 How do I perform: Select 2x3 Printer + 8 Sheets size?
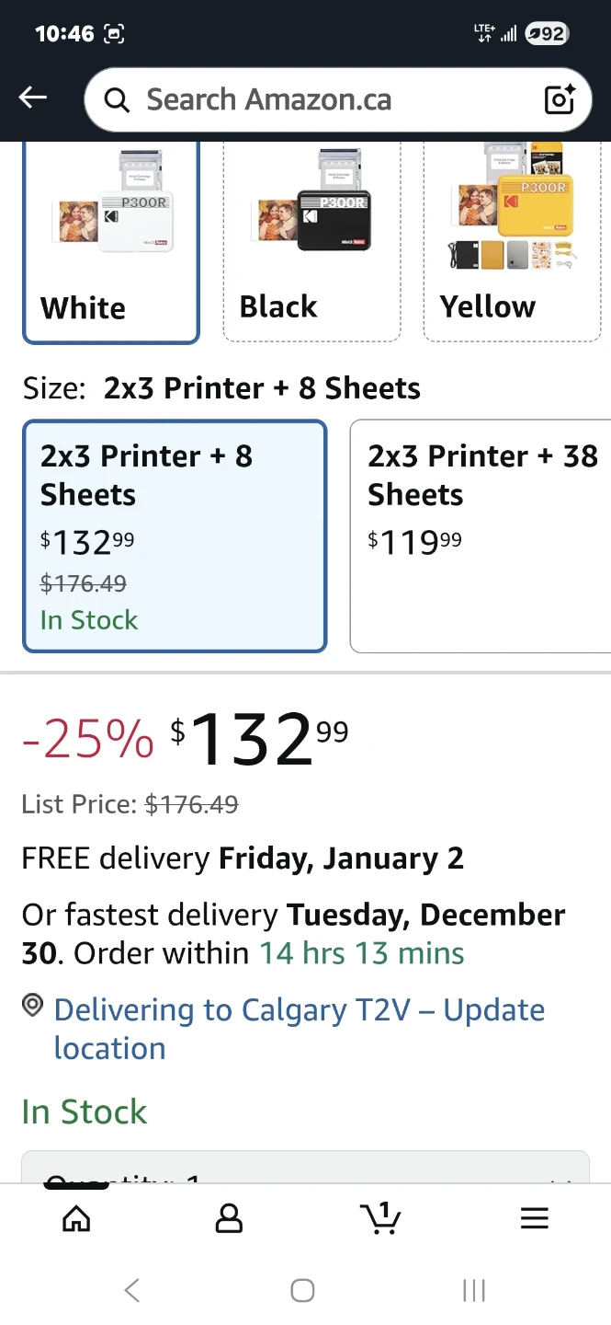point(175,536)
